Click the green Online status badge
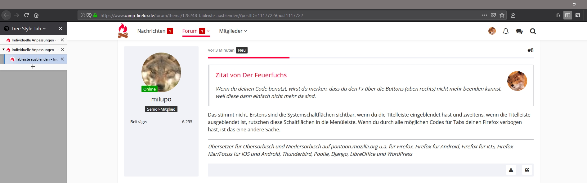 150,89
